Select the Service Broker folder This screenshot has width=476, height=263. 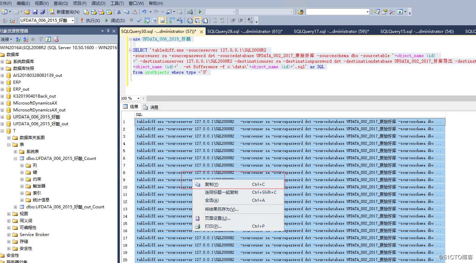(34, 235)
